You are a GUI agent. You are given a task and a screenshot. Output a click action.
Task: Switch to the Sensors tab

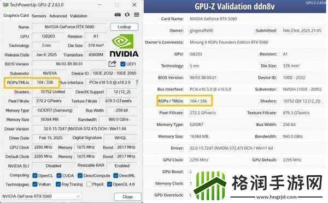click(39, 16)
